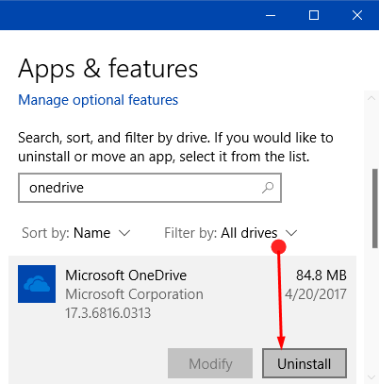This screenshot has width=379, height=384.
Task: Minimize the Settings window
Action: 271,15
